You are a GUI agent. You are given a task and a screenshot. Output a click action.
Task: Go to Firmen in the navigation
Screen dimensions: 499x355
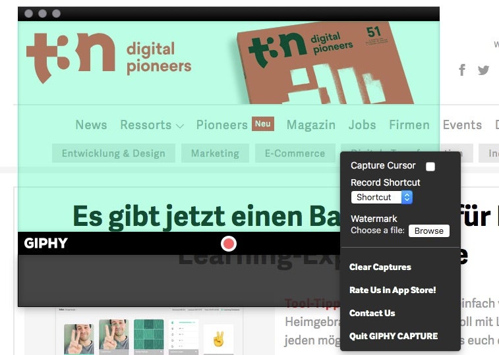pyautogui.click(x=409, y=124)
